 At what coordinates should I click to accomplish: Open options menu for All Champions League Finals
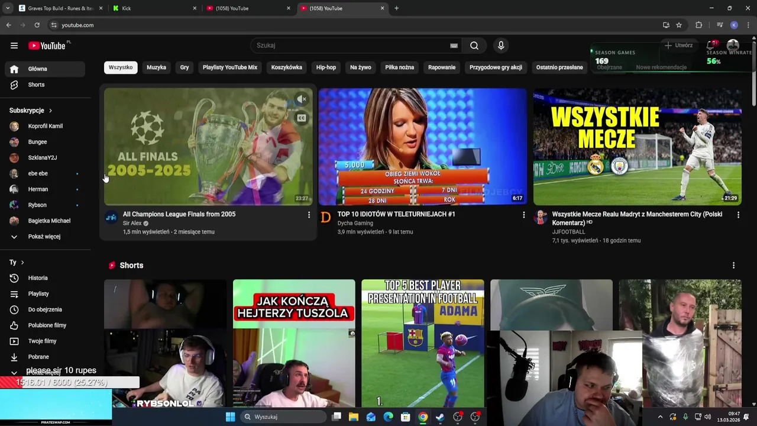(309, 215)
